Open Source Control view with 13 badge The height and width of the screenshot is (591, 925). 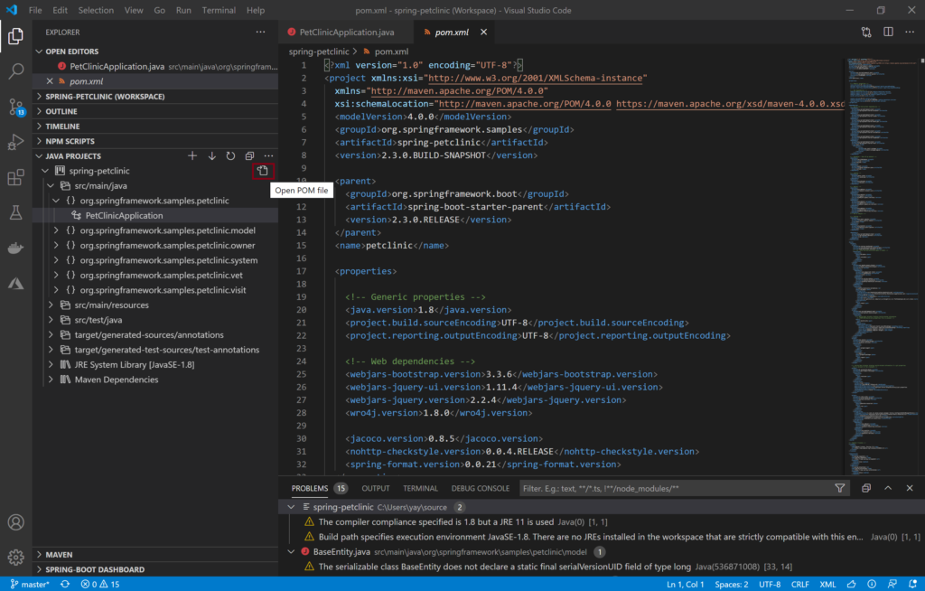click(16, 107)
